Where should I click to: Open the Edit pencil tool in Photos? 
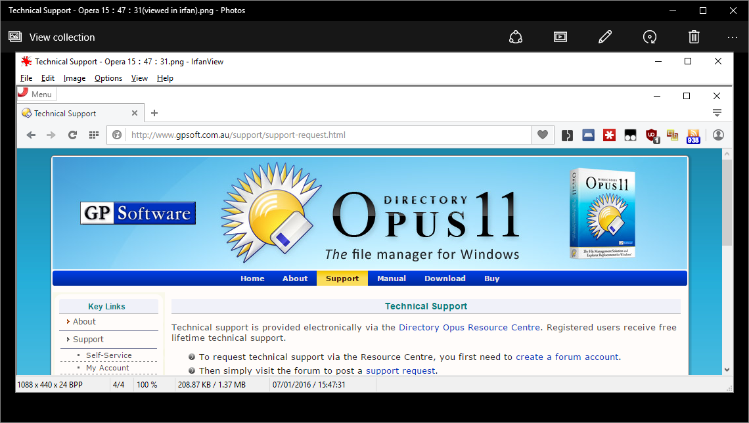click(x=605, y=37)
